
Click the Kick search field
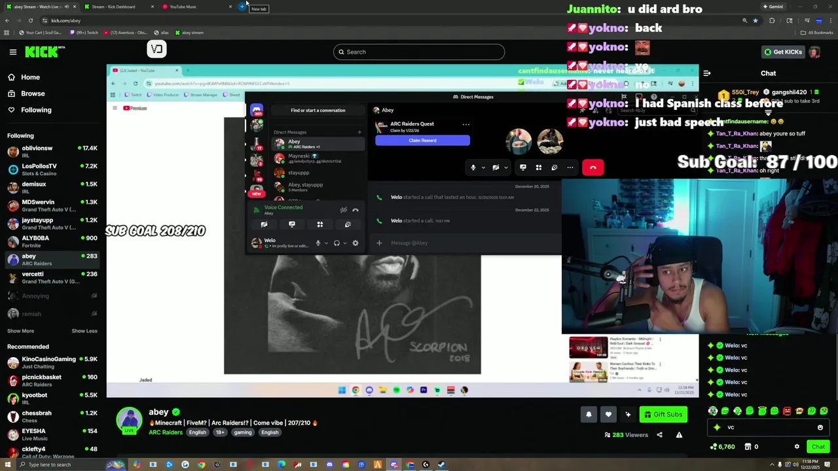(419, 52)
